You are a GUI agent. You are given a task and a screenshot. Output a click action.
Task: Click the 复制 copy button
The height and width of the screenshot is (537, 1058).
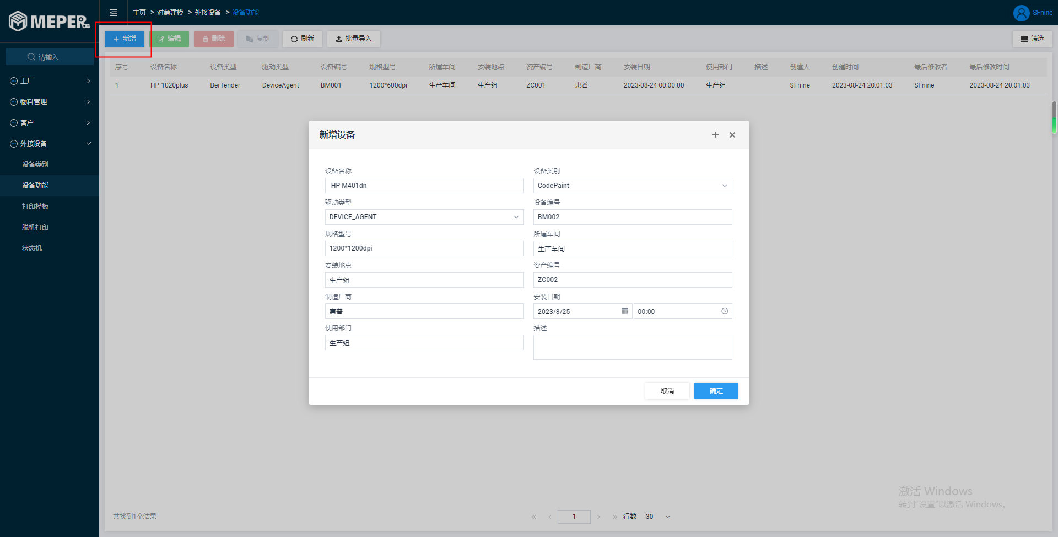coord(258,39)
